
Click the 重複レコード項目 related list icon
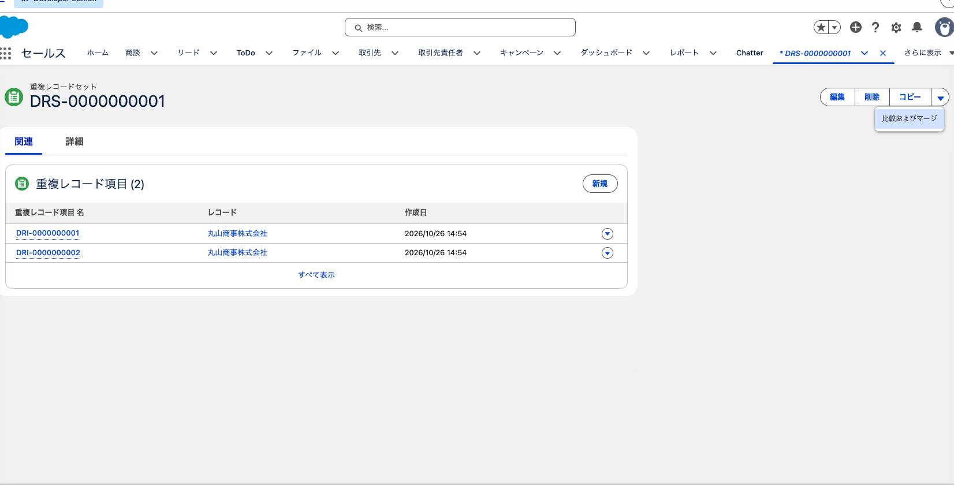coord(22,184)
